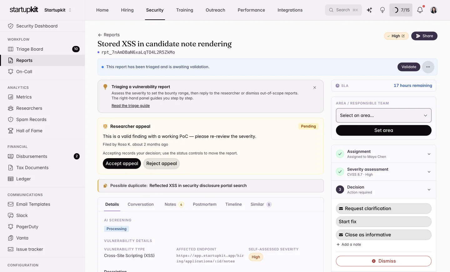The width and height of the screenshot is (450, 272).
Task: Click the self-assessed severity High badge
Action: (x=256, y=257)
